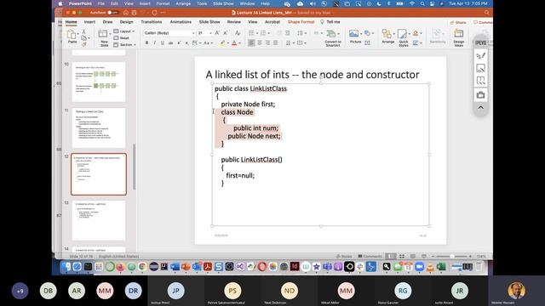Click the font color red A
This screenshot has width=545, height=306.
[x=234, y=43]
